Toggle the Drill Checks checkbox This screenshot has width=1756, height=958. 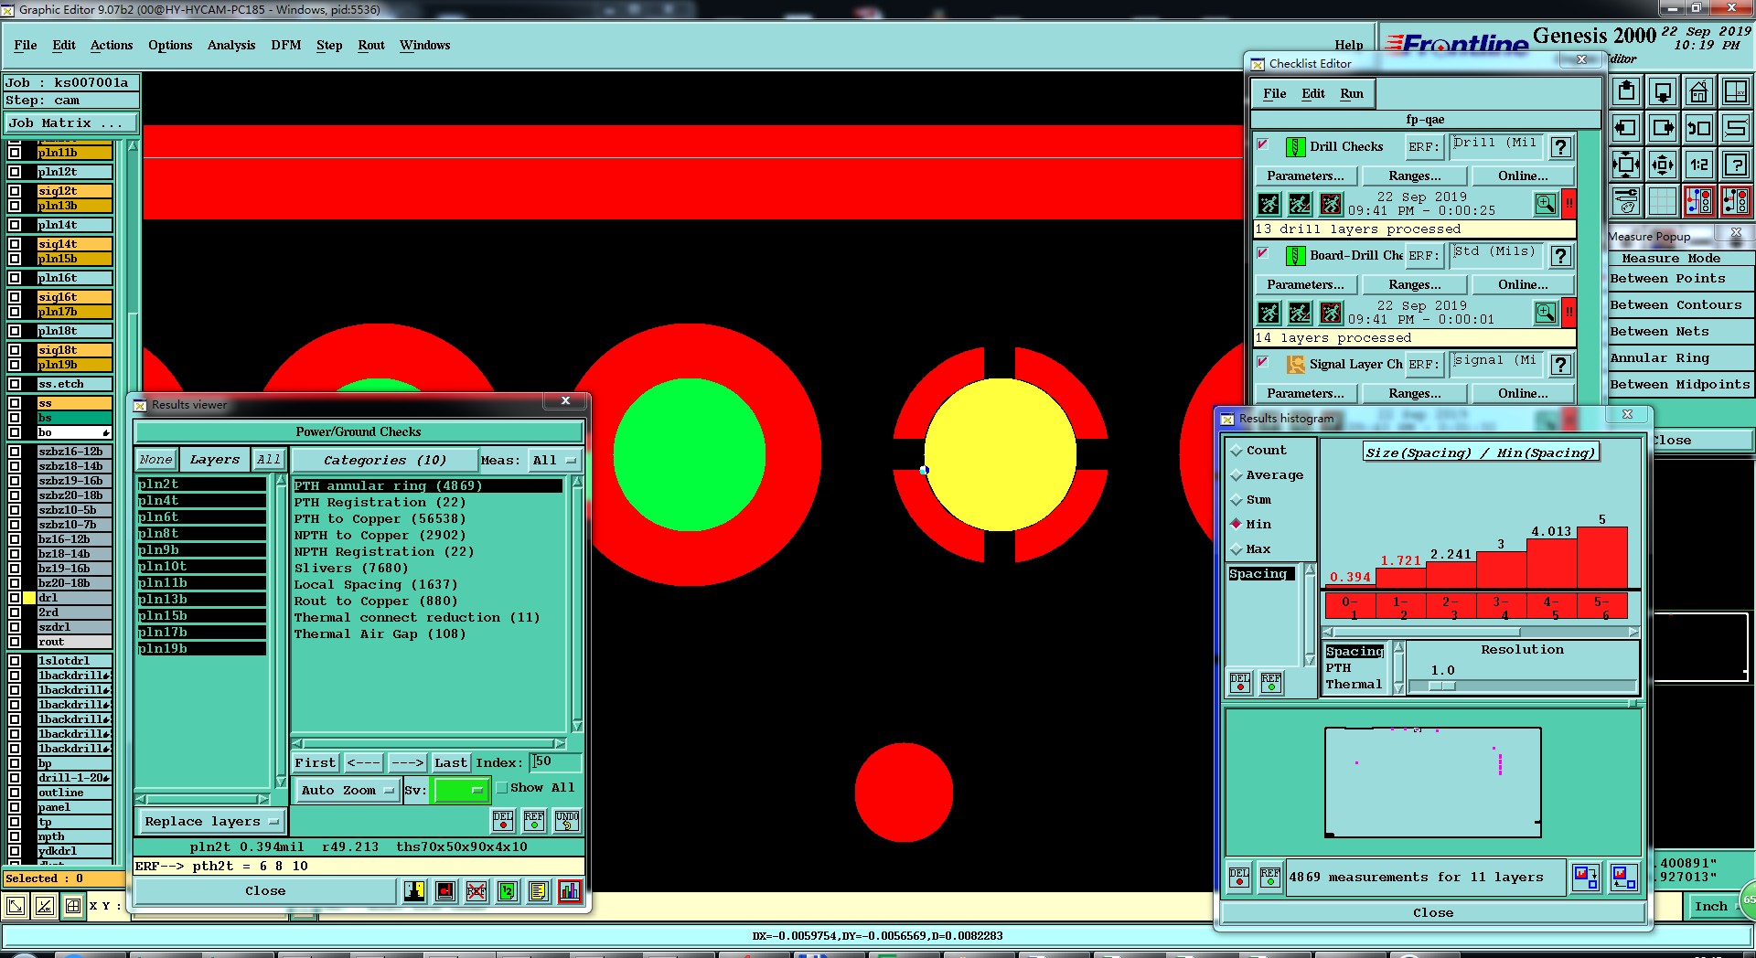pyautogui.click(x=1263, y=144)
